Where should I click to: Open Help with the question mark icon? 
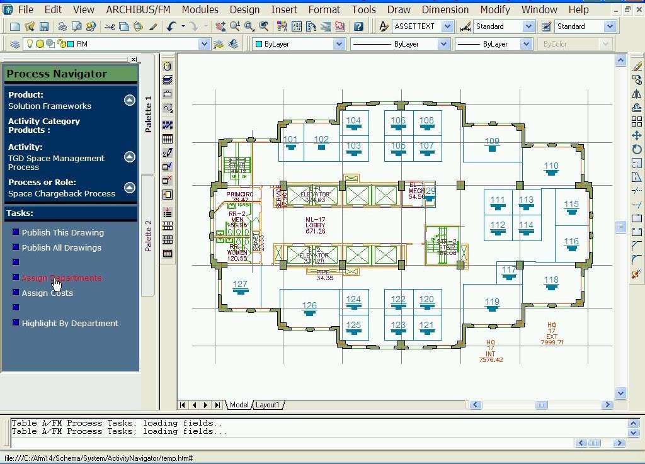tap(358, 26)
